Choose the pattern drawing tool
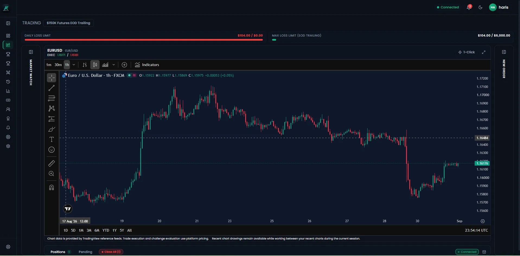520x256 pixels. 52,109
